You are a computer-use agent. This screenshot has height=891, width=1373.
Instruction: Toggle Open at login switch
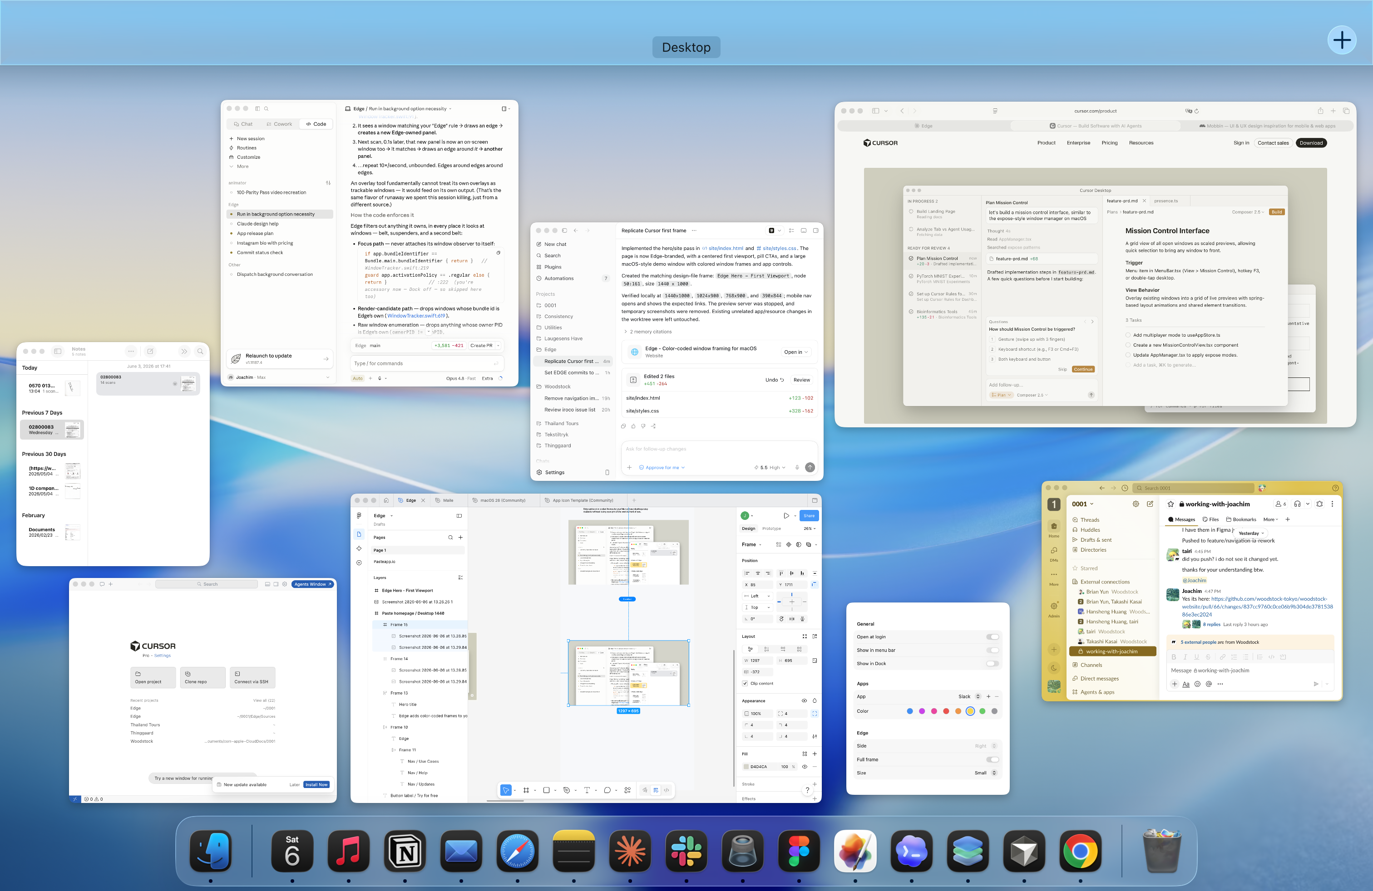[x=992, y=637]
